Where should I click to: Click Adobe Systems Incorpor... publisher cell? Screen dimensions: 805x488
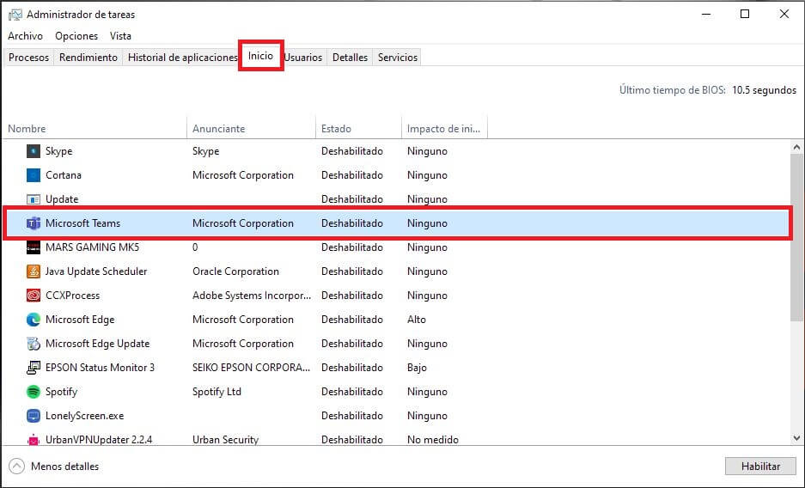[x=252, y=296]
